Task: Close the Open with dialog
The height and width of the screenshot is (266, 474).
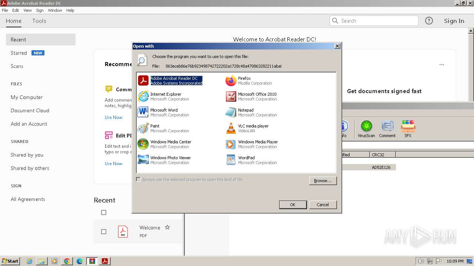Action: tap(337, 46)
